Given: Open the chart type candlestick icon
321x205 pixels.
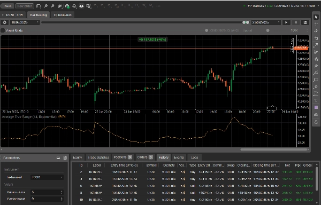Looking at the screenshot, I should (60, 6).
